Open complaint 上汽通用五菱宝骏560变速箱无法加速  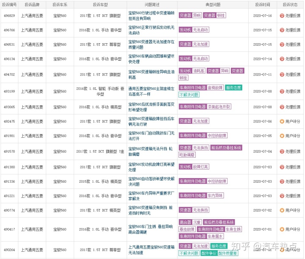(151, 250)
